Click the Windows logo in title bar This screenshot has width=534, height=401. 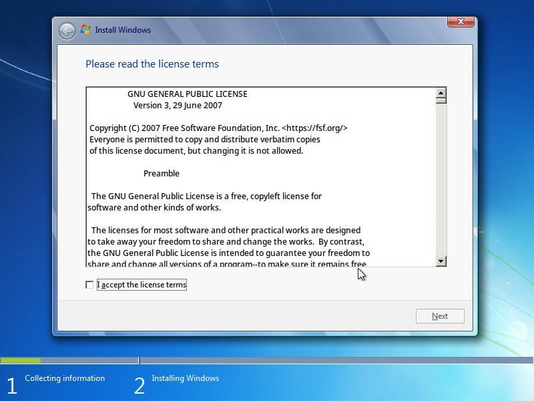click(85, 30)
